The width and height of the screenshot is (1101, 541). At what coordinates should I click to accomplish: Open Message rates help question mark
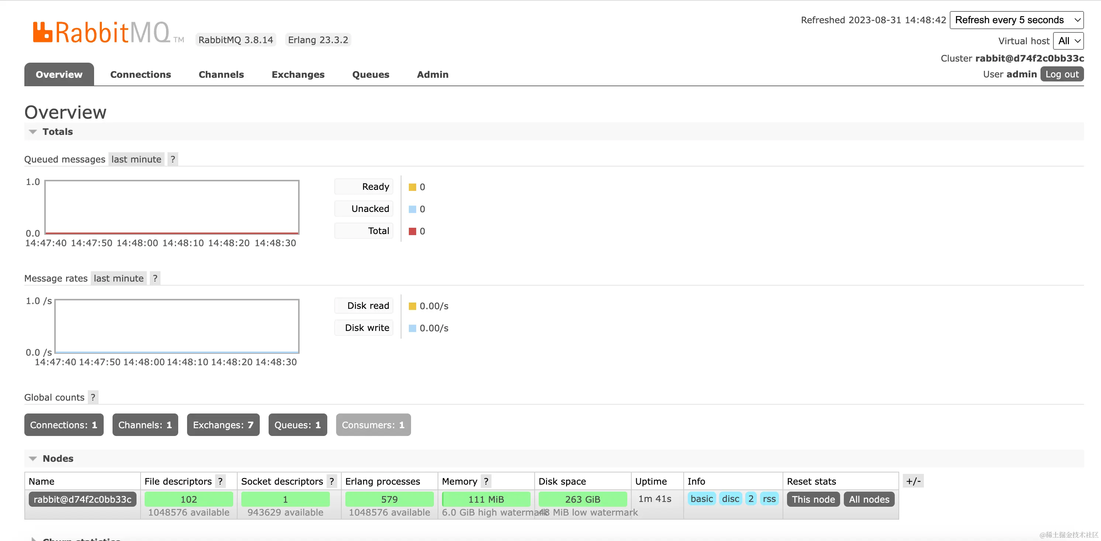(x=155, y=278)
